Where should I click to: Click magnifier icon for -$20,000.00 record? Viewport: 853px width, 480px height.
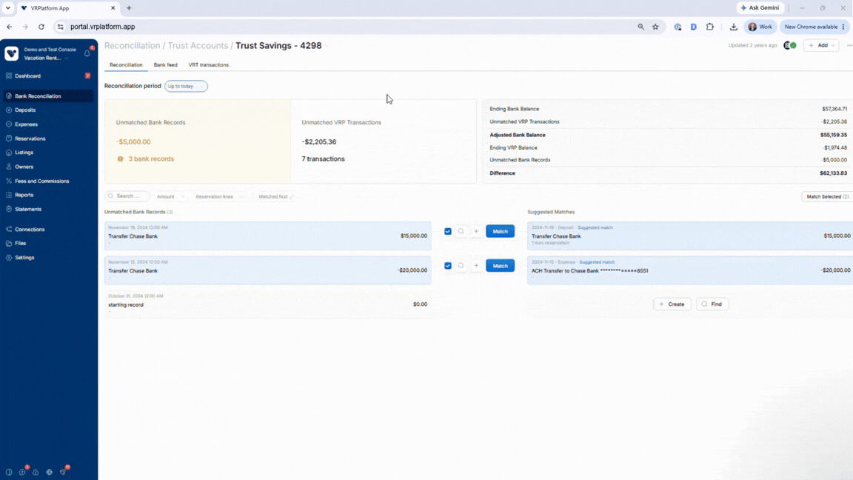point(461,266)
